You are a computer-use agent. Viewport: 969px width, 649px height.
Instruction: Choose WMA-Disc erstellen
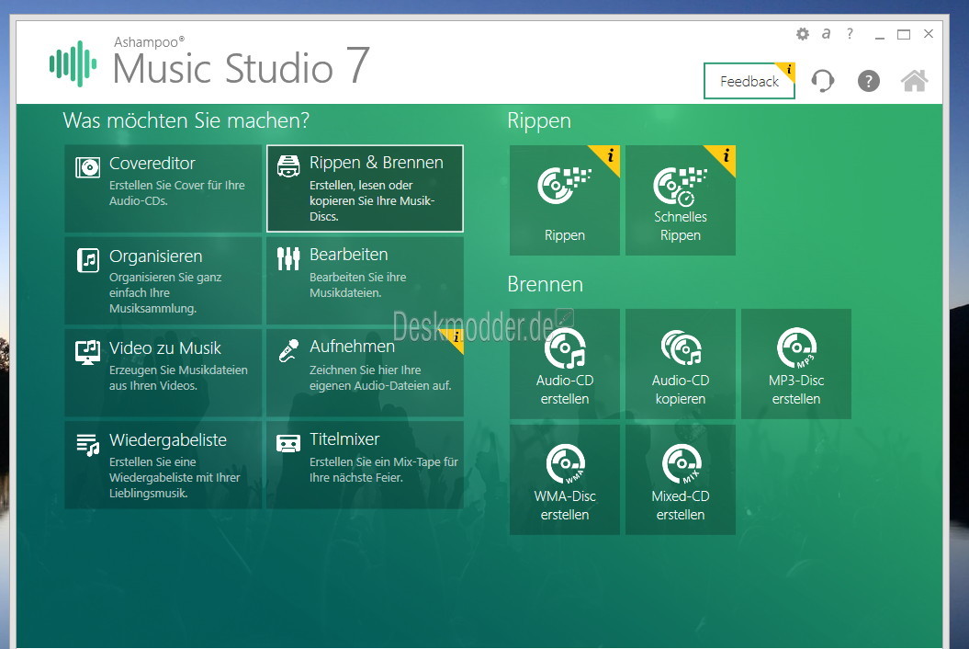pos(564,480)
